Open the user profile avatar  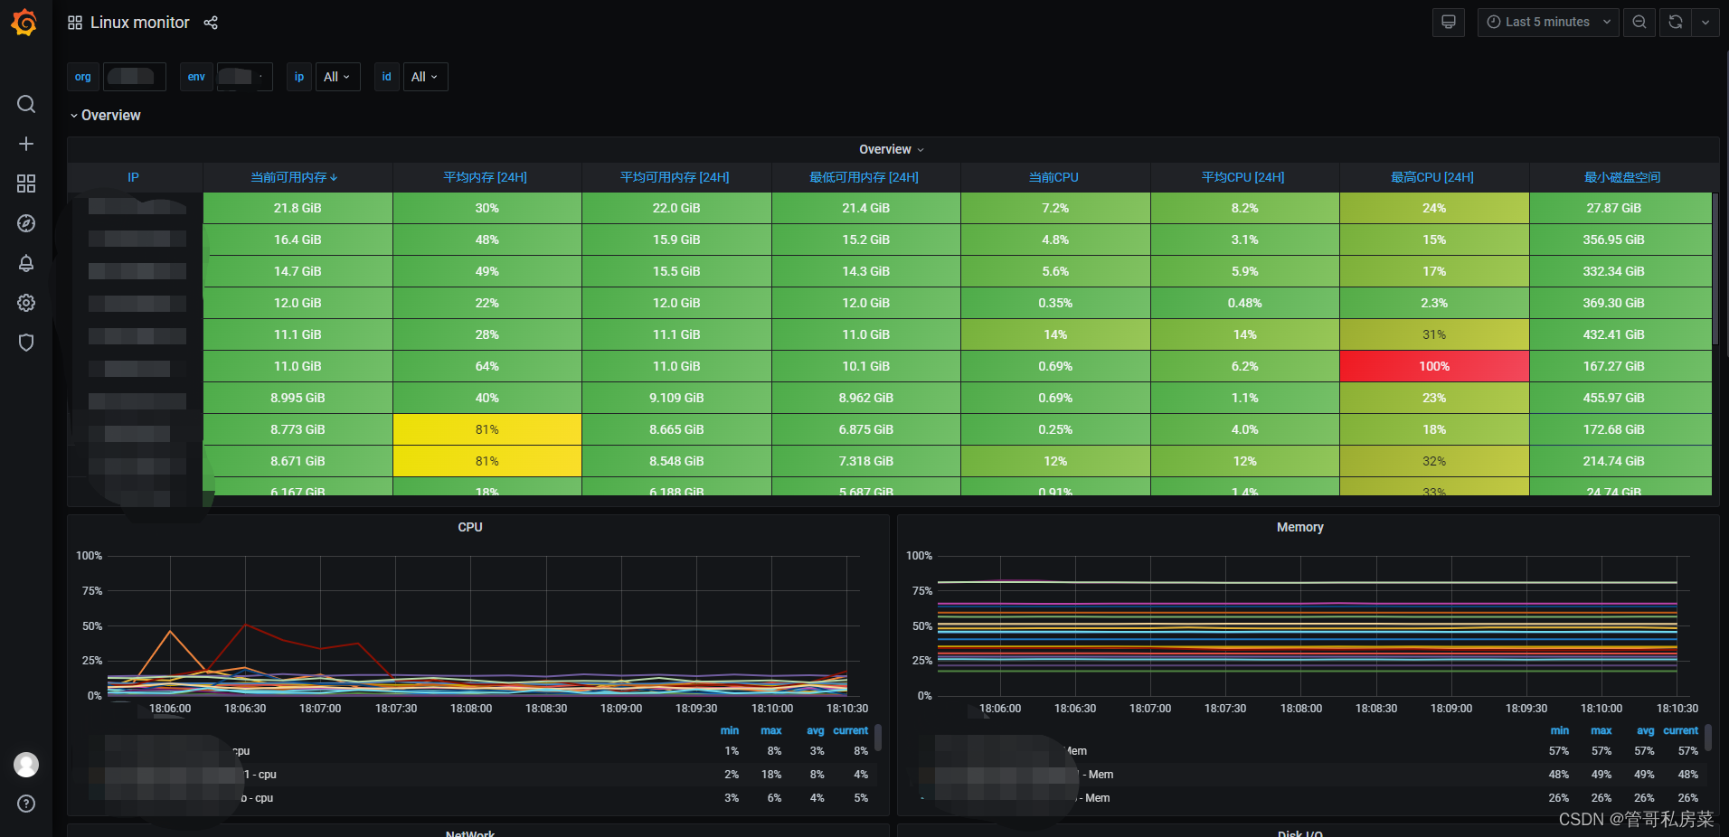pyautogui.click(x=26, y=764)
